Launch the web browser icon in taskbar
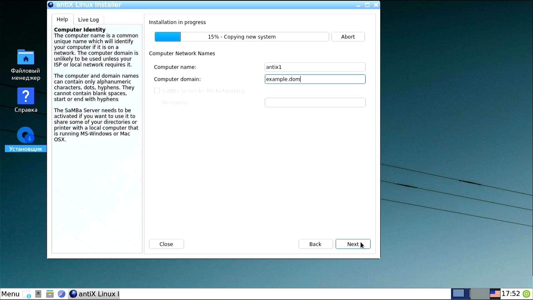Viewport: 533px width, 300px height. click(x=61, y=294)
